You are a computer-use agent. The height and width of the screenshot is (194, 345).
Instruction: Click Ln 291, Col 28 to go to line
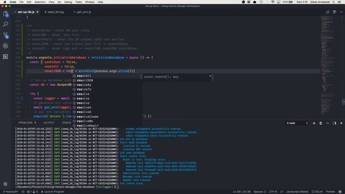pos(241,192)
